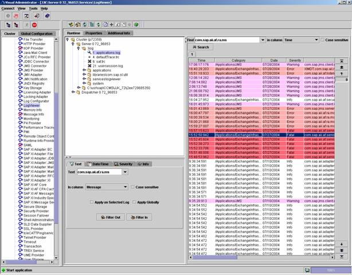Select the Memory Info service
The width and height of the screenshot is (352, 275).
(x=33, y=110)
